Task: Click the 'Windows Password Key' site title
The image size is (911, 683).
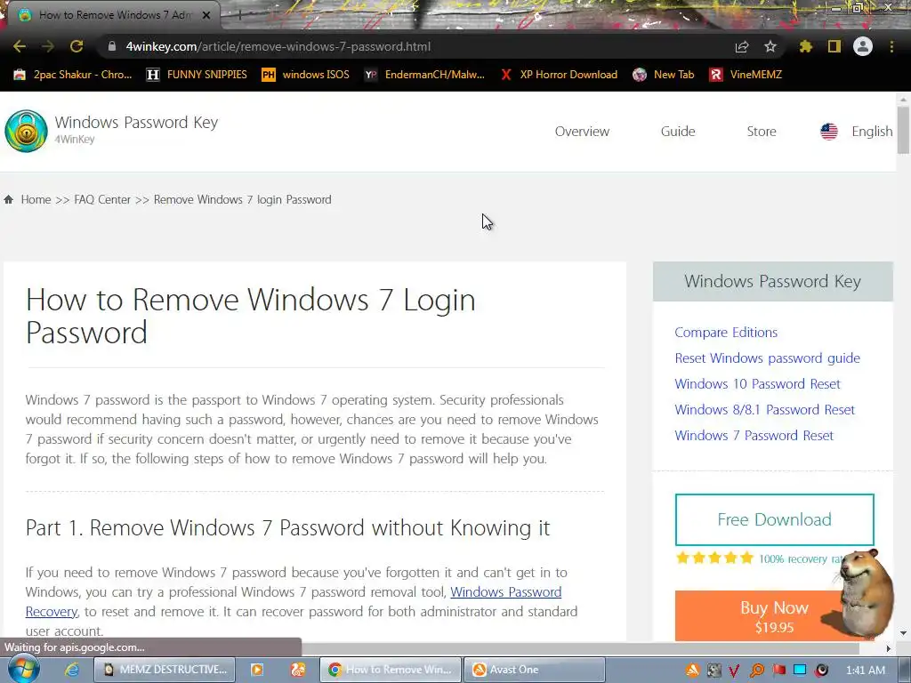Action: (136, 123)
